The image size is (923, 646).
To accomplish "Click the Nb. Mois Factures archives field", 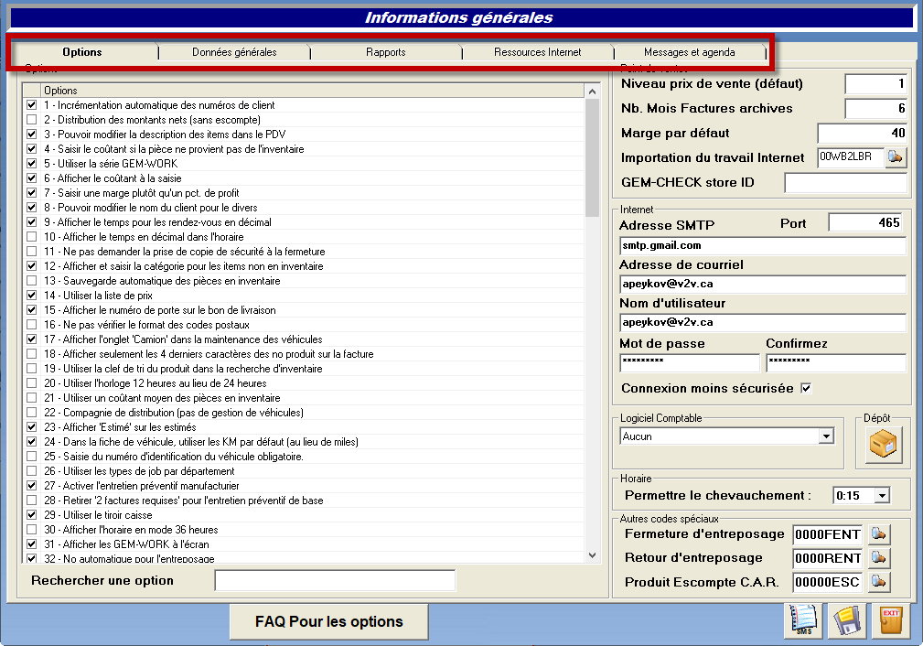I will [876, 108].
